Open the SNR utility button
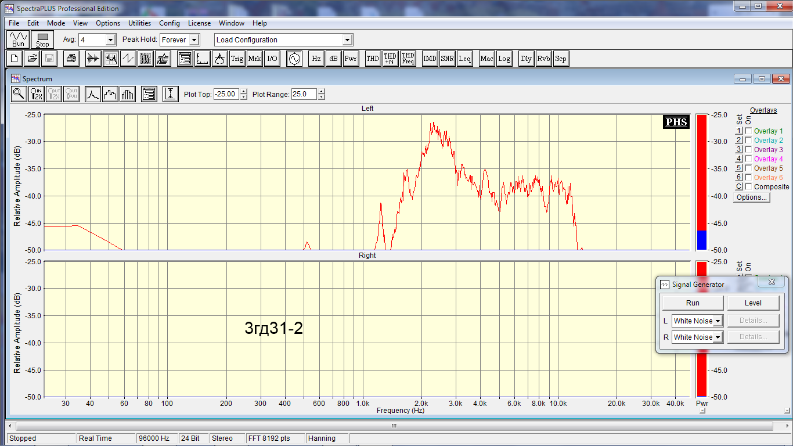This screenshot has width=793, height=446. pos(447,59)
